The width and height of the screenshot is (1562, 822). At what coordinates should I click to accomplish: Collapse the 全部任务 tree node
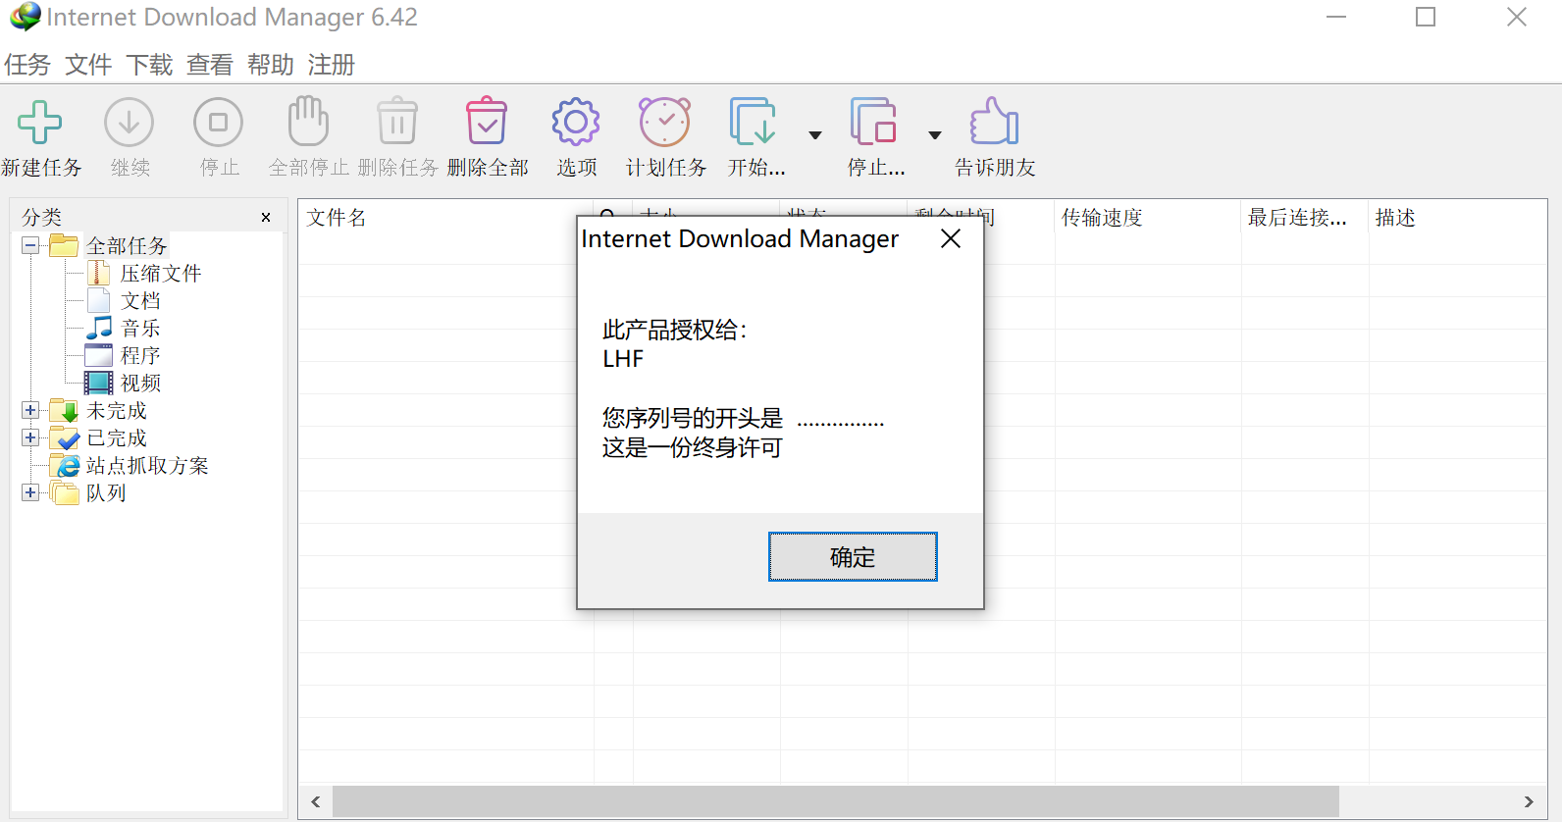(30, 245)
